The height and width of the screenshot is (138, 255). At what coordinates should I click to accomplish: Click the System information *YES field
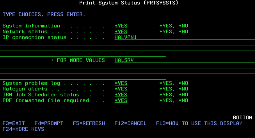click(x=121, y=26)
